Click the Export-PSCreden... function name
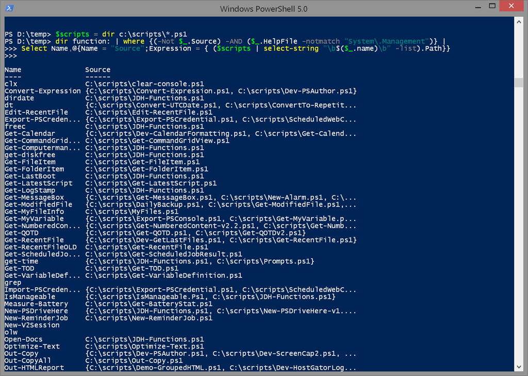Viewport: 528px width, 376px height. [x=43, y=119]
